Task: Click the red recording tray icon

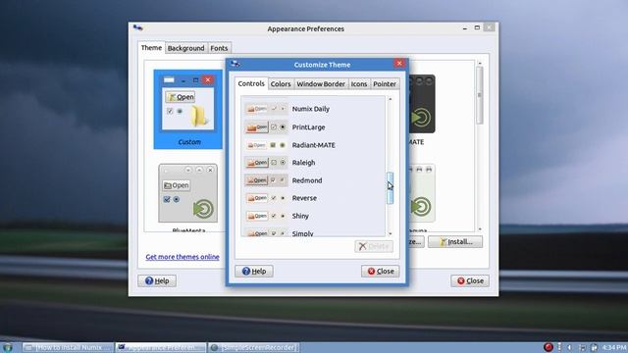Action: pyautogui.click(x=549, y=347)
